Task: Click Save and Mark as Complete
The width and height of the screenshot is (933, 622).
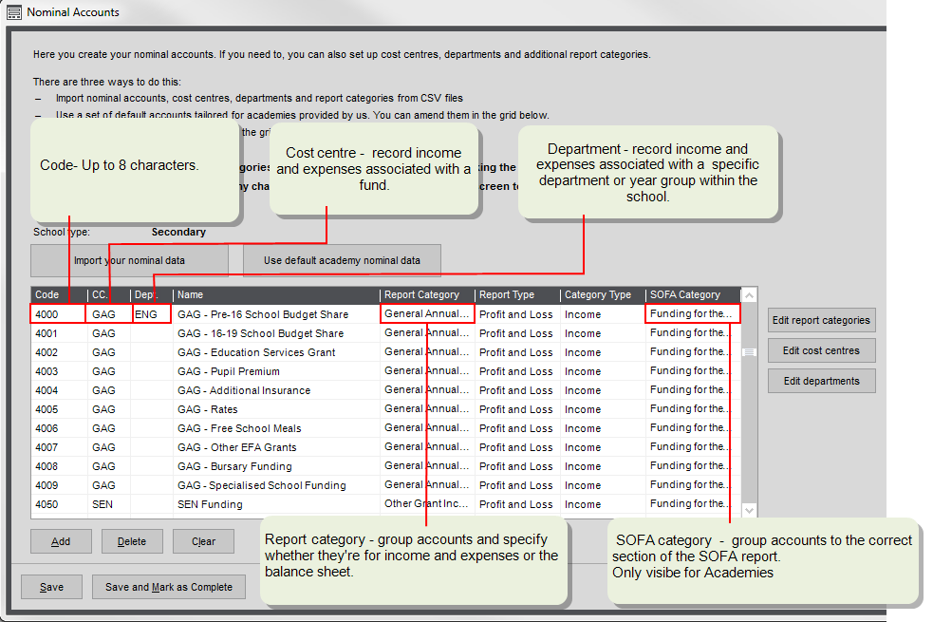Action: point(169,587)
